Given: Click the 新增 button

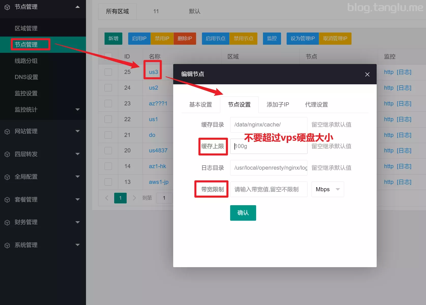Looking at the screenshot, I should pos(113,39).
